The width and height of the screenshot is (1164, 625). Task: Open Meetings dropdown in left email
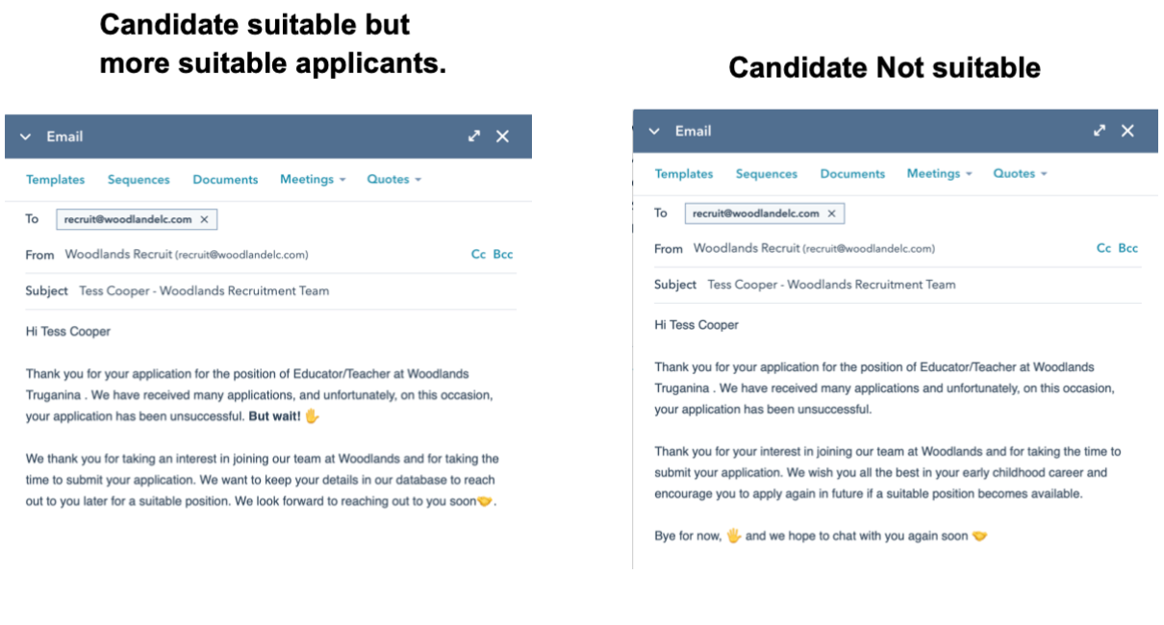click(x=313, y=180)
